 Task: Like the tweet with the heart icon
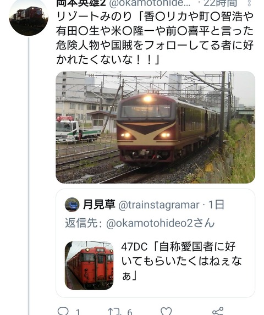coord(166,311)
